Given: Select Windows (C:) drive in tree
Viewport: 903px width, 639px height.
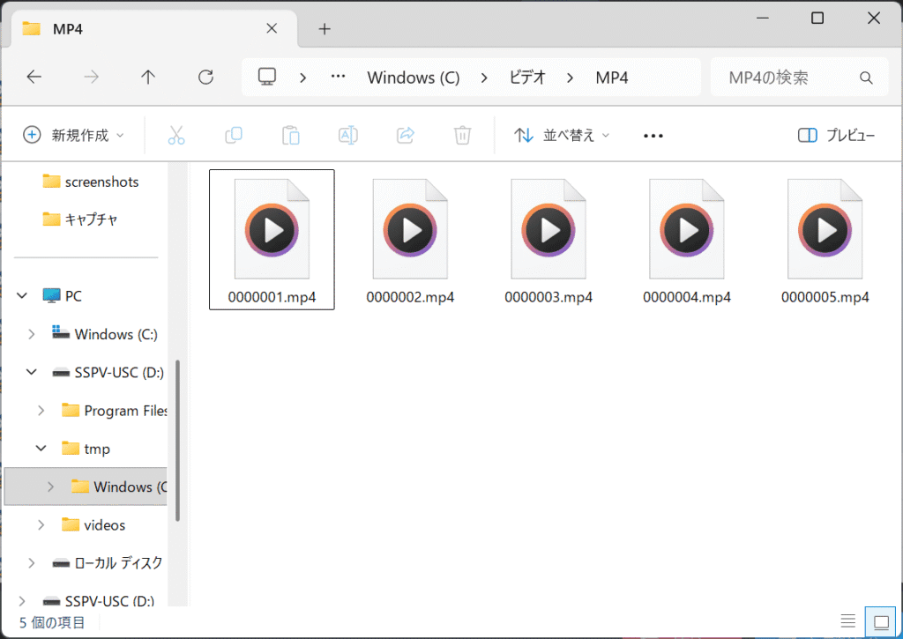Looking at the screenshot, I should (x=104, y=334).
